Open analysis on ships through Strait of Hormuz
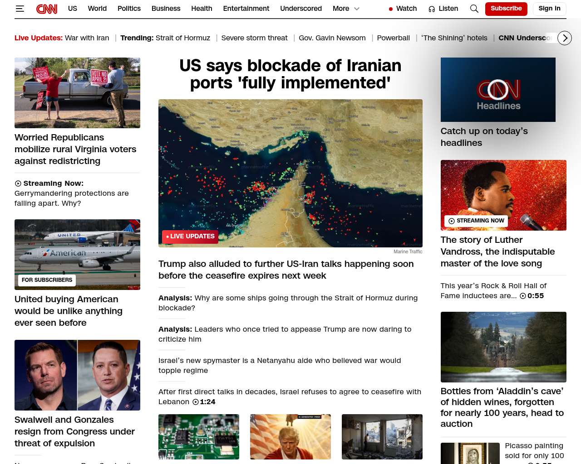Viewport: 581px width, 464px height. coord(288,303)
